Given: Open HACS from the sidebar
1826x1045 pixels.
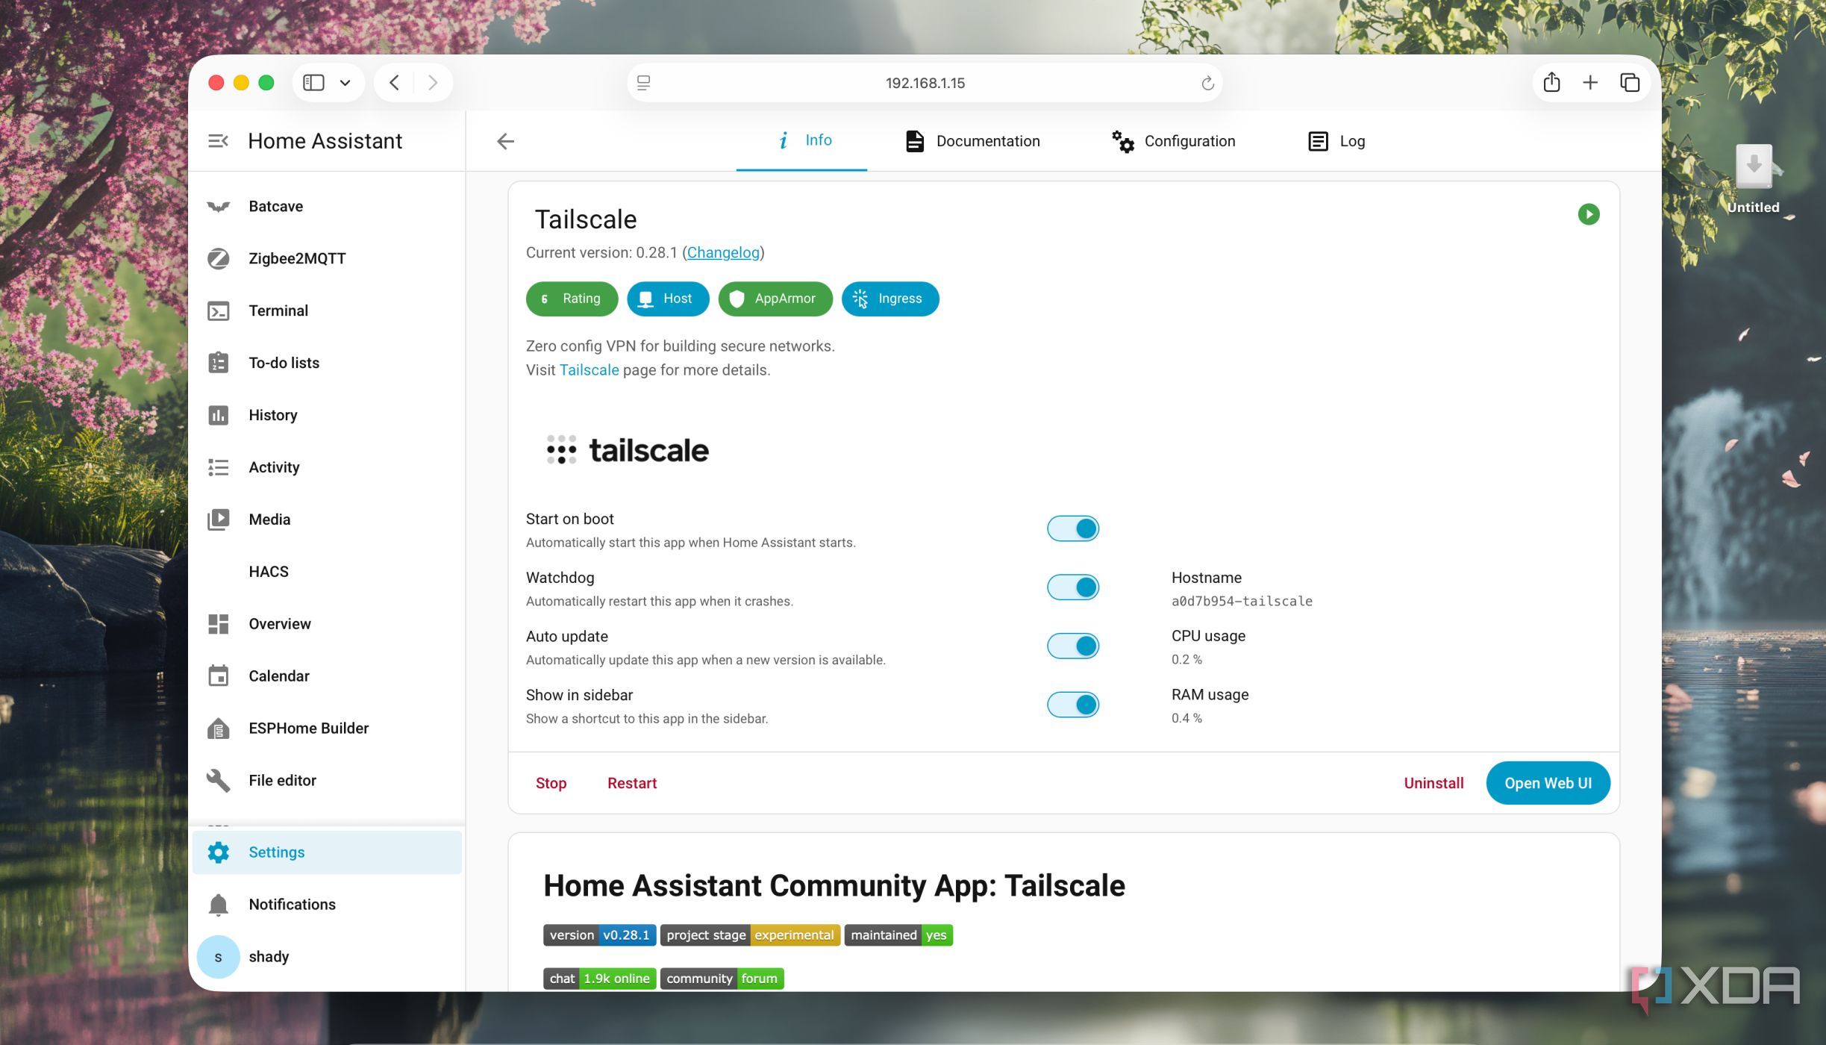Looking at the screenshot, I should [x=327, y=572].
